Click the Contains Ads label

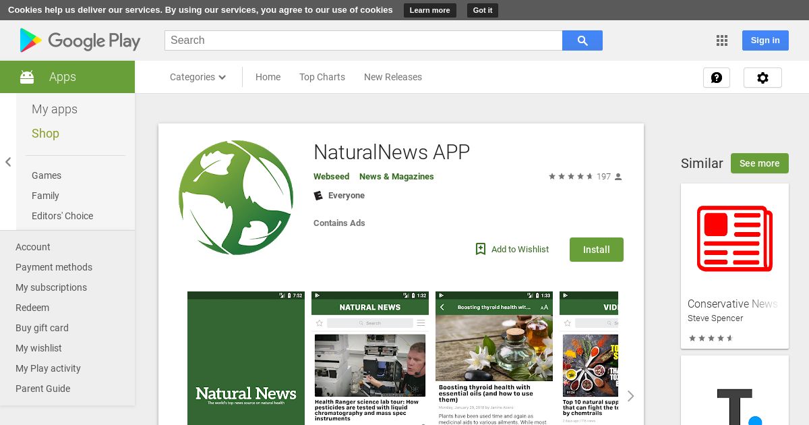click(339, 223)
